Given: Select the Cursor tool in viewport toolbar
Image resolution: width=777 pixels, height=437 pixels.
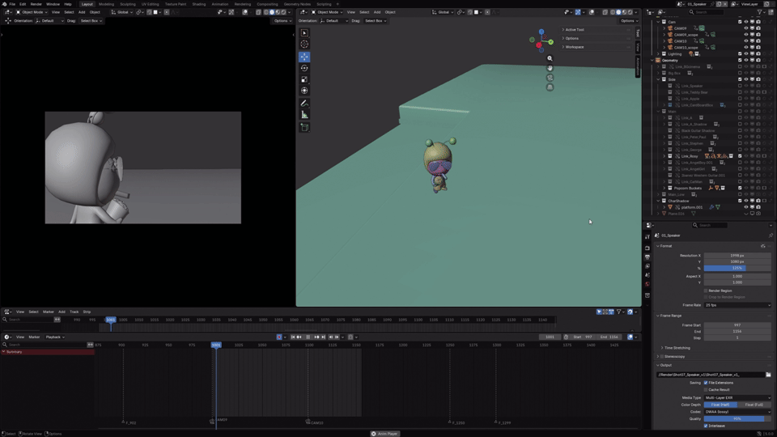Looking at the screenshot, I should coord(304,45).
